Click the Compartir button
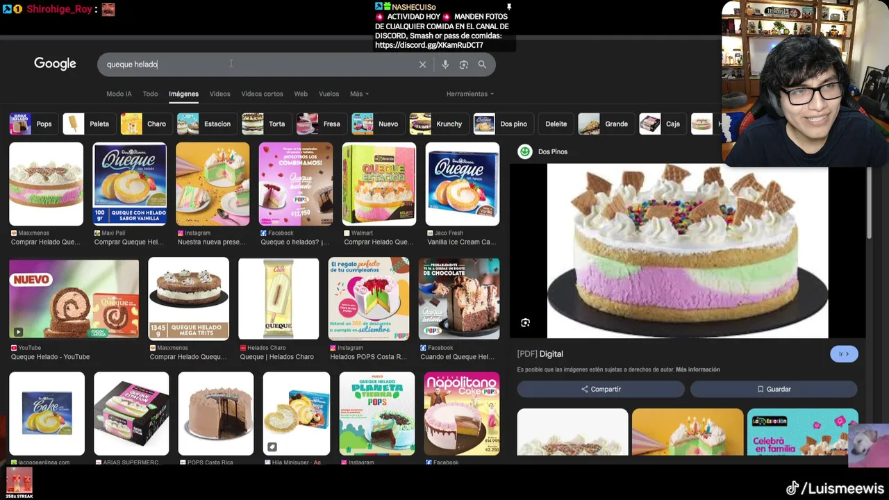Image resolution: width=889 pixels, height=500 pixels. click(x=601, y=390)
